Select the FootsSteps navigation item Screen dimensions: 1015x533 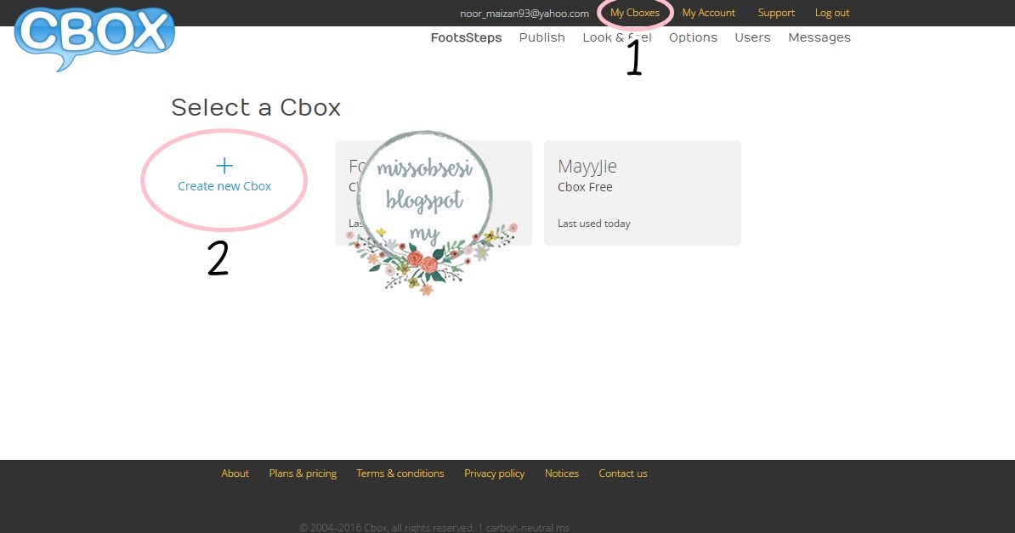click(466, 37)
